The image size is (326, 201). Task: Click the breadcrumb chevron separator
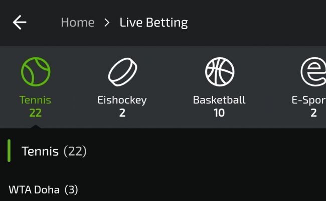(107, 23)
